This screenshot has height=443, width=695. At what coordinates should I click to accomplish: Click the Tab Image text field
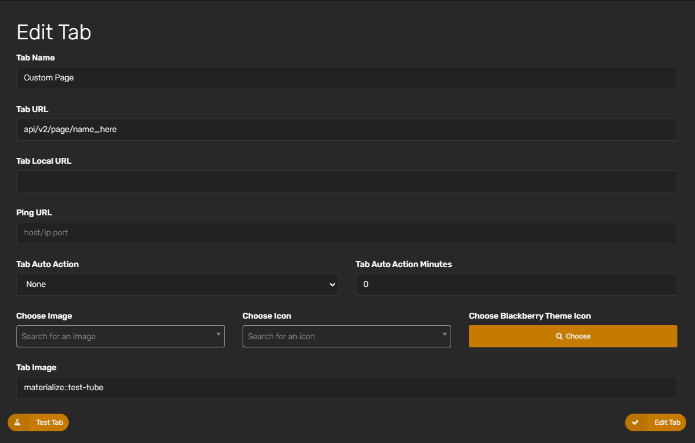click(347, 388)
